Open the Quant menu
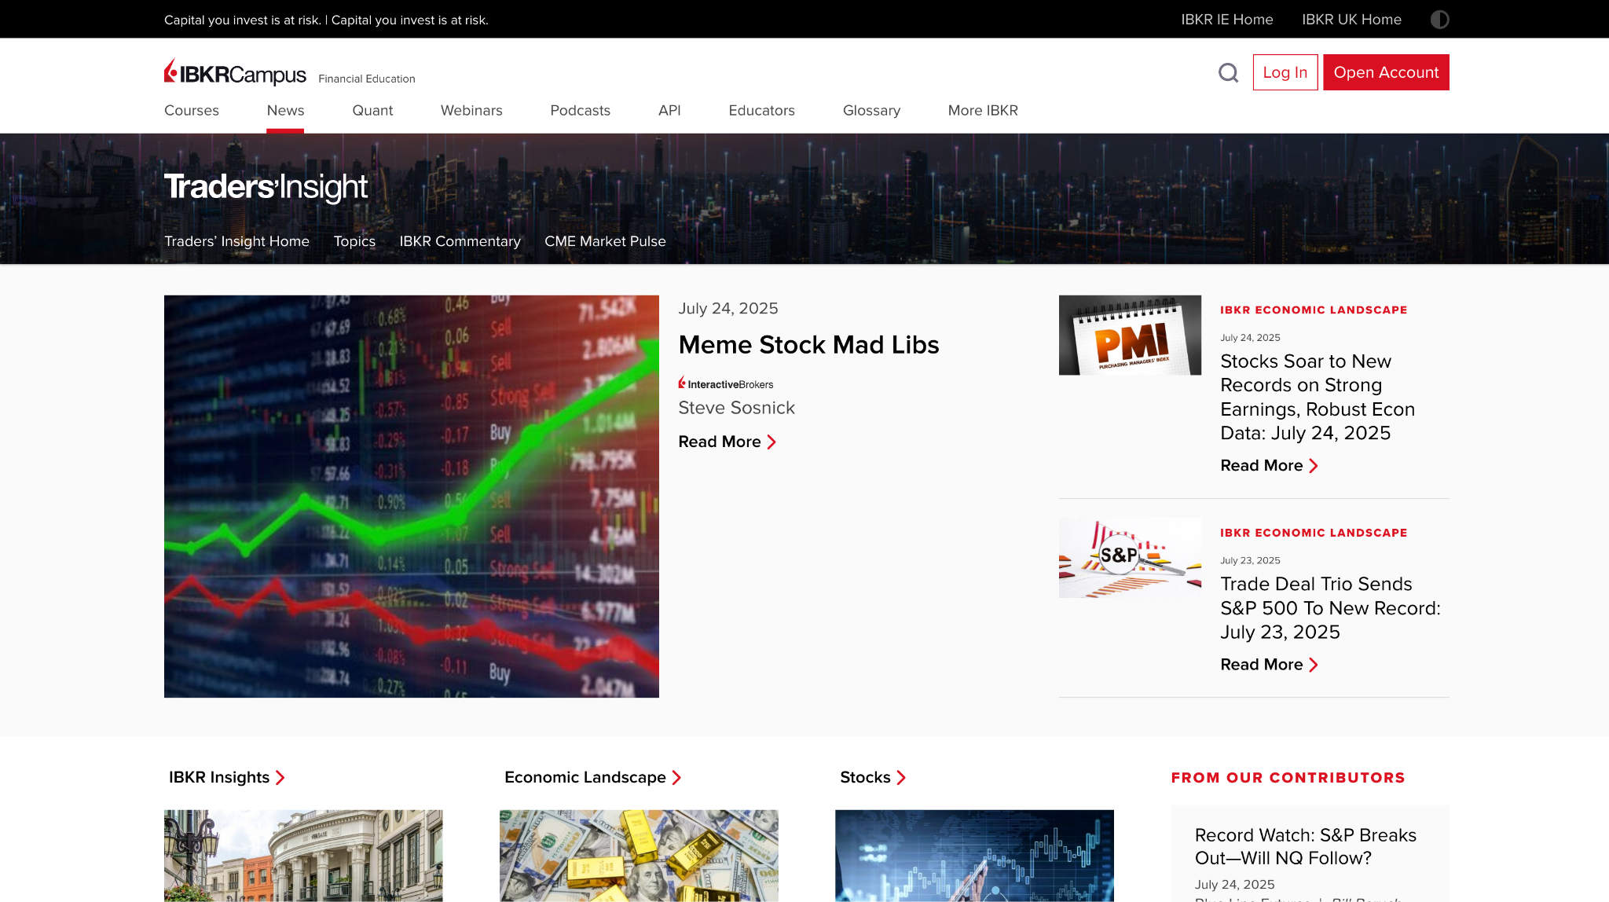 click(x=372, y=111)
